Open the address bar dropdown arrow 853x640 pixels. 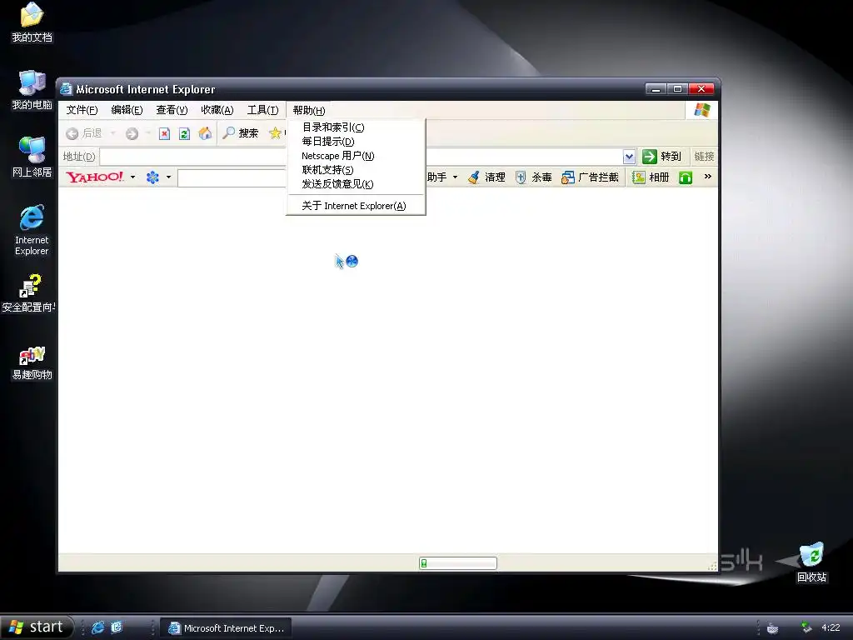(x=629, y=157)
